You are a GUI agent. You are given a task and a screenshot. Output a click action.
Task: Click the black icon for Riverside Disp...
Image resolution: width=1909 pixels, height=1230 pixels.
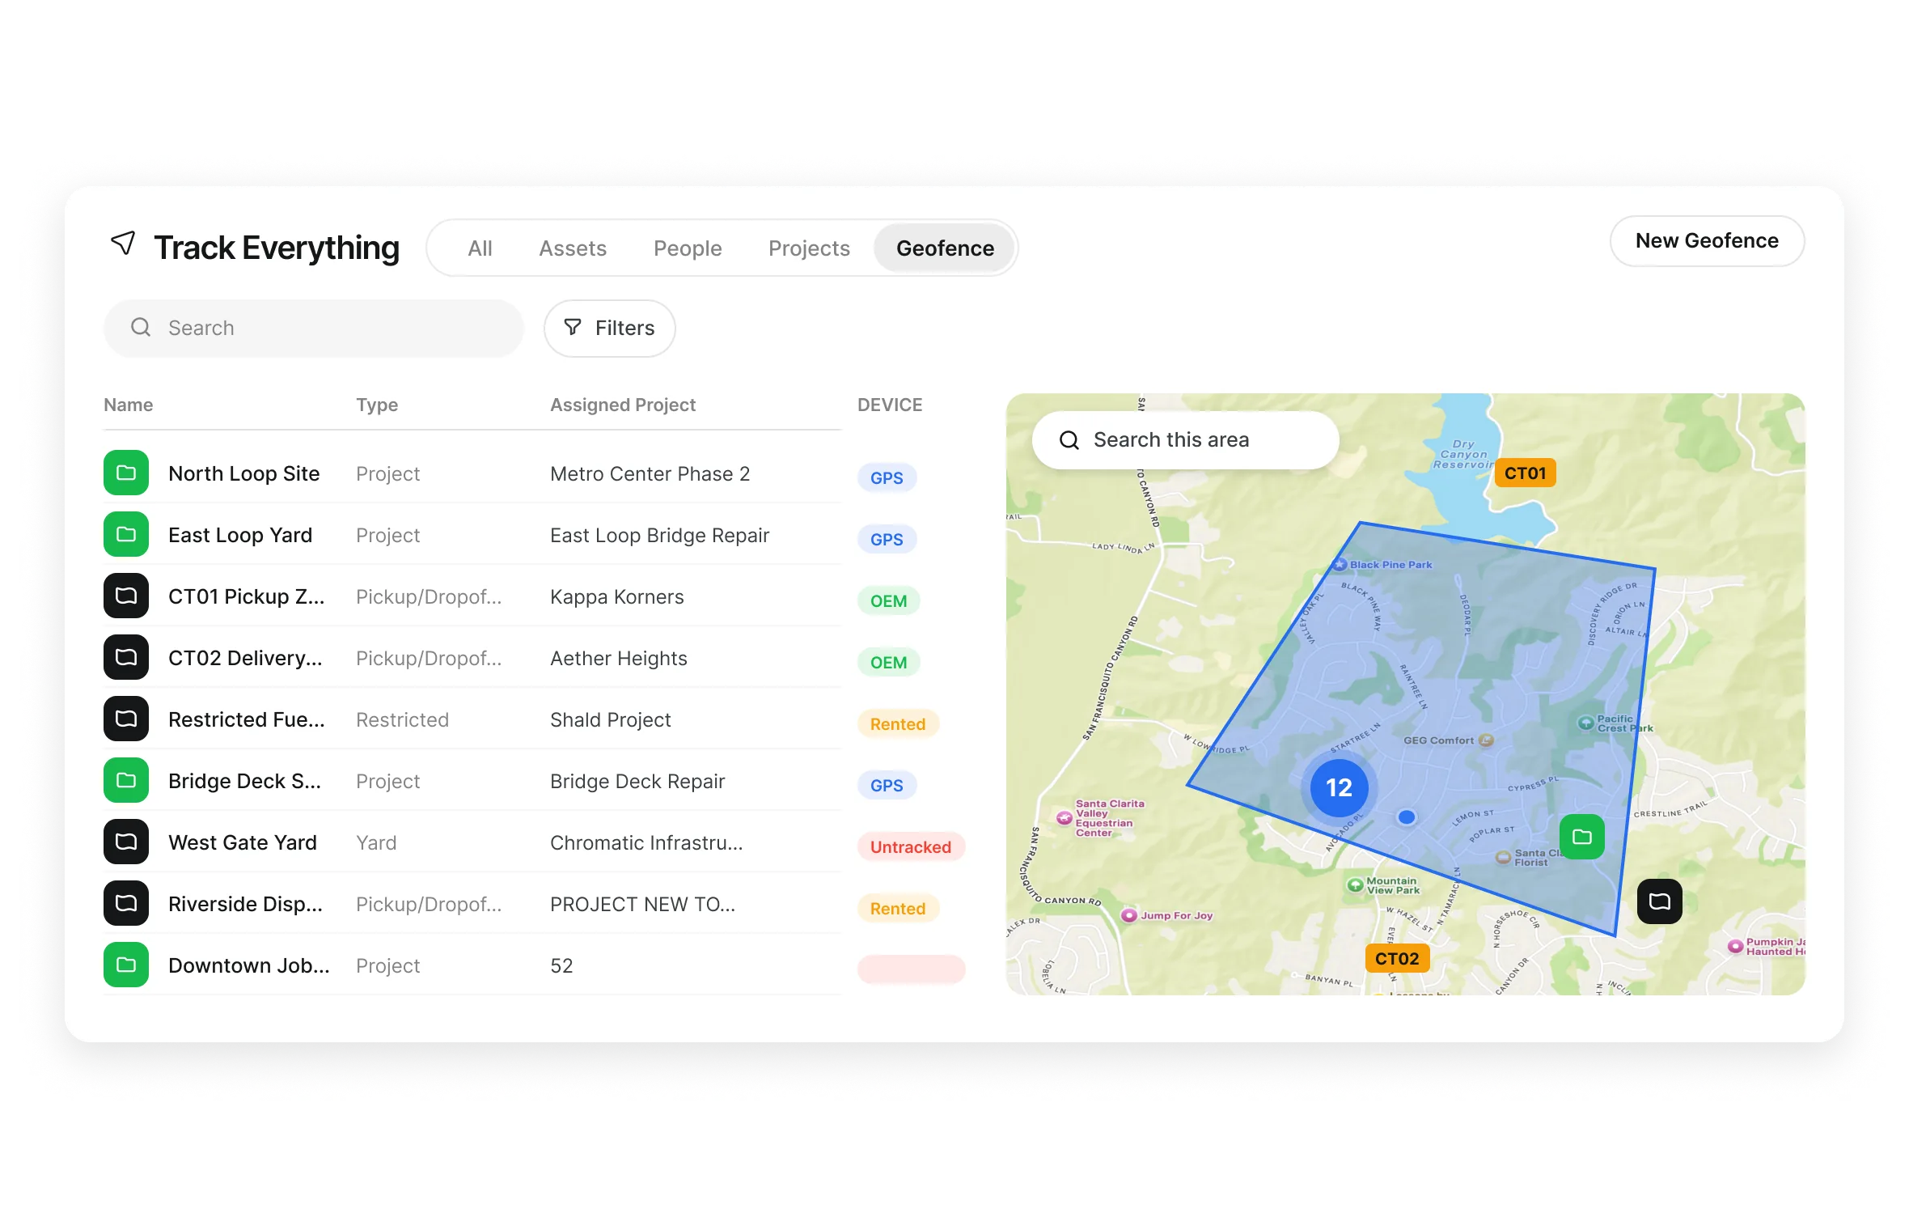click(126, 903)
